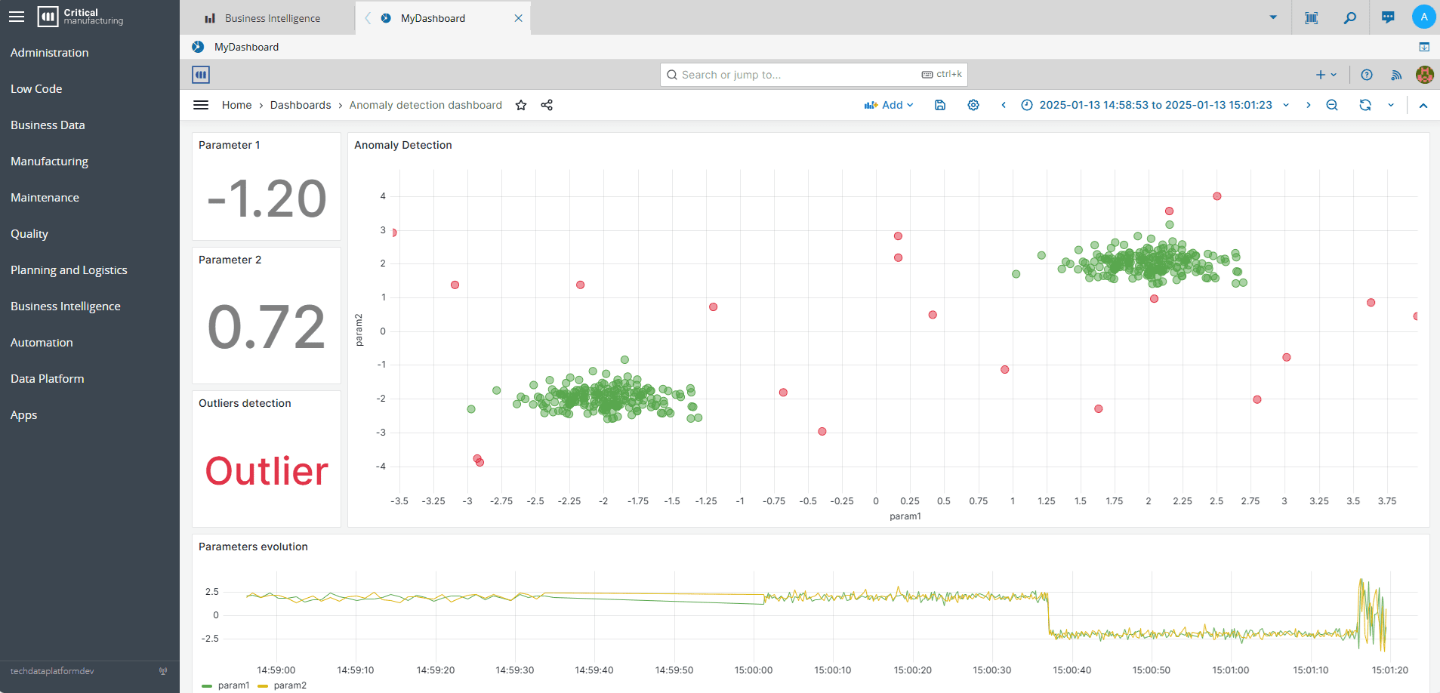Go to the Dashboards breadcrumb link
Image resolution: width=1440 pixels, height=693 pixels.
click(301, 105)
